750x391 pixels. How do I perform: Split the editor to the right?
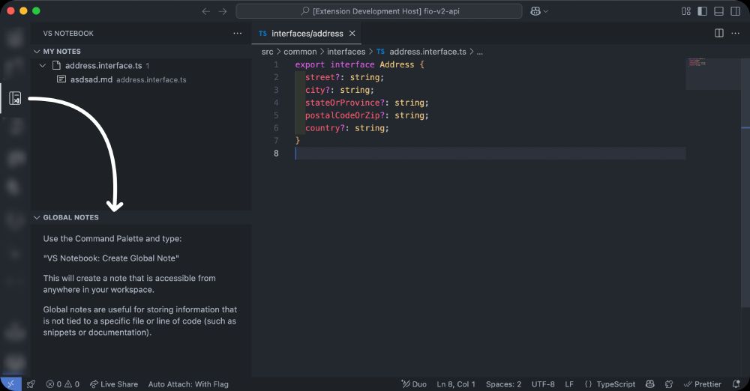[719, 33]
